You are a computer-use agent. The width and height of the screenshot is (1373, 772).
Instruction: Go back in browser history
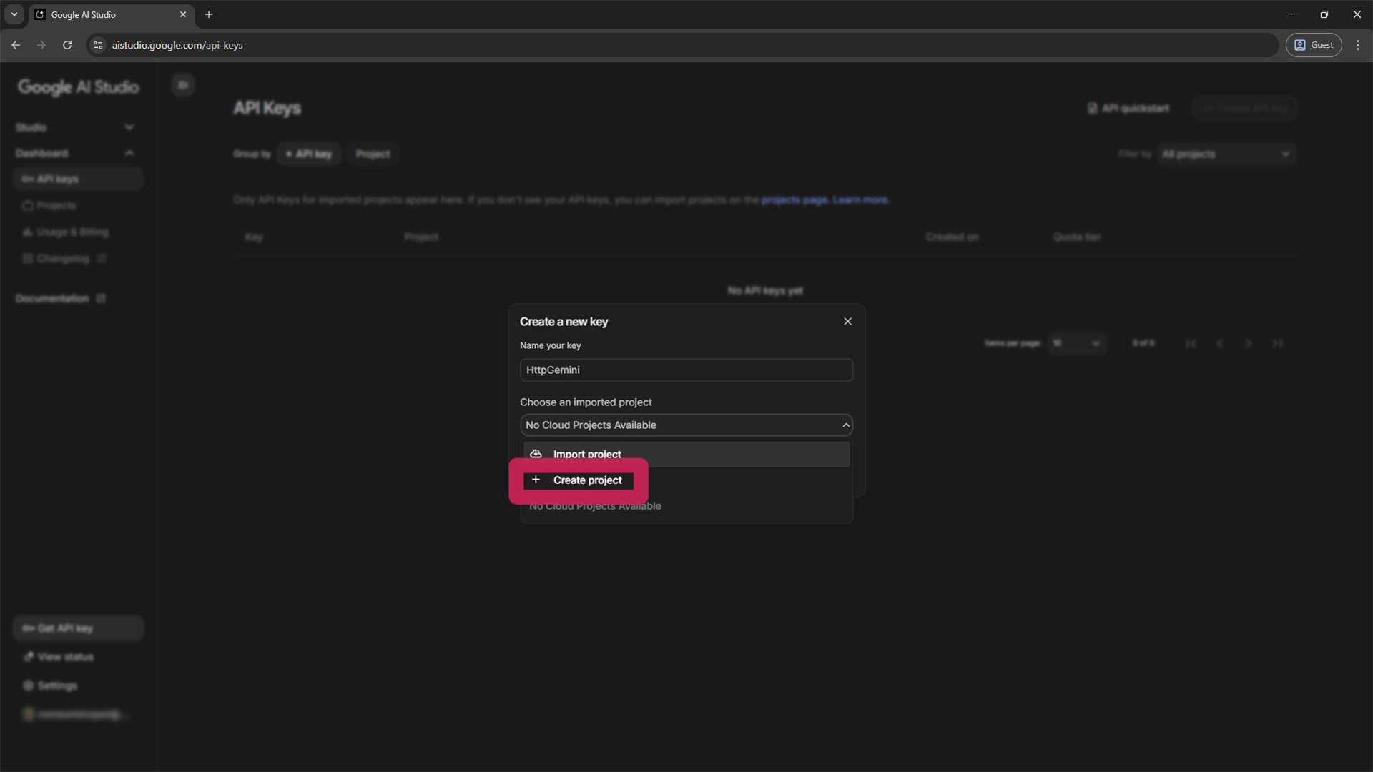[16, 45]
